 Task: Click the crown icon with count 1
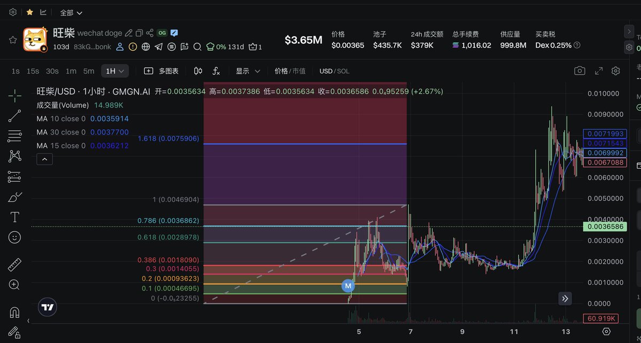pos(255,47)
